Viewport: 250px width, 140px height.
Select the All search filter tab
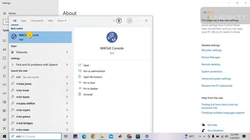(15, 21)
